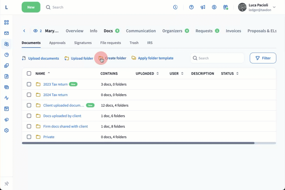Click the help question mark icon
The image size is (285, 190).
191,7
